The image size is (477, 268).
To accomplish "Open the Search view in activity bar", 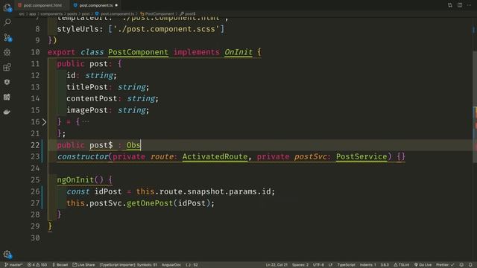I will [7, 22].
